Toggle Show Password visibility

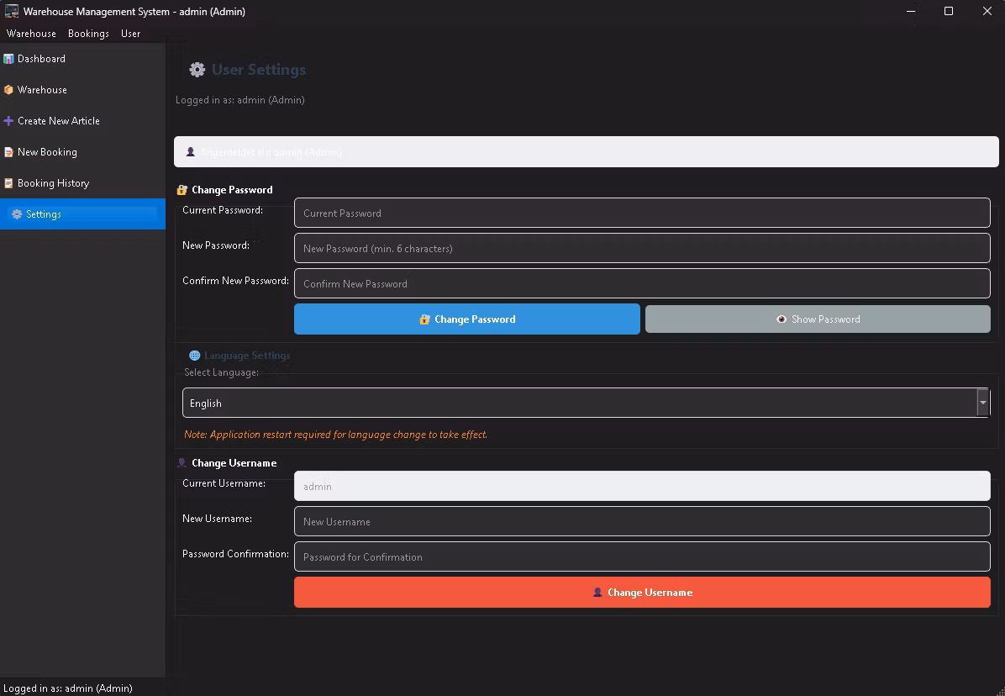818,319
